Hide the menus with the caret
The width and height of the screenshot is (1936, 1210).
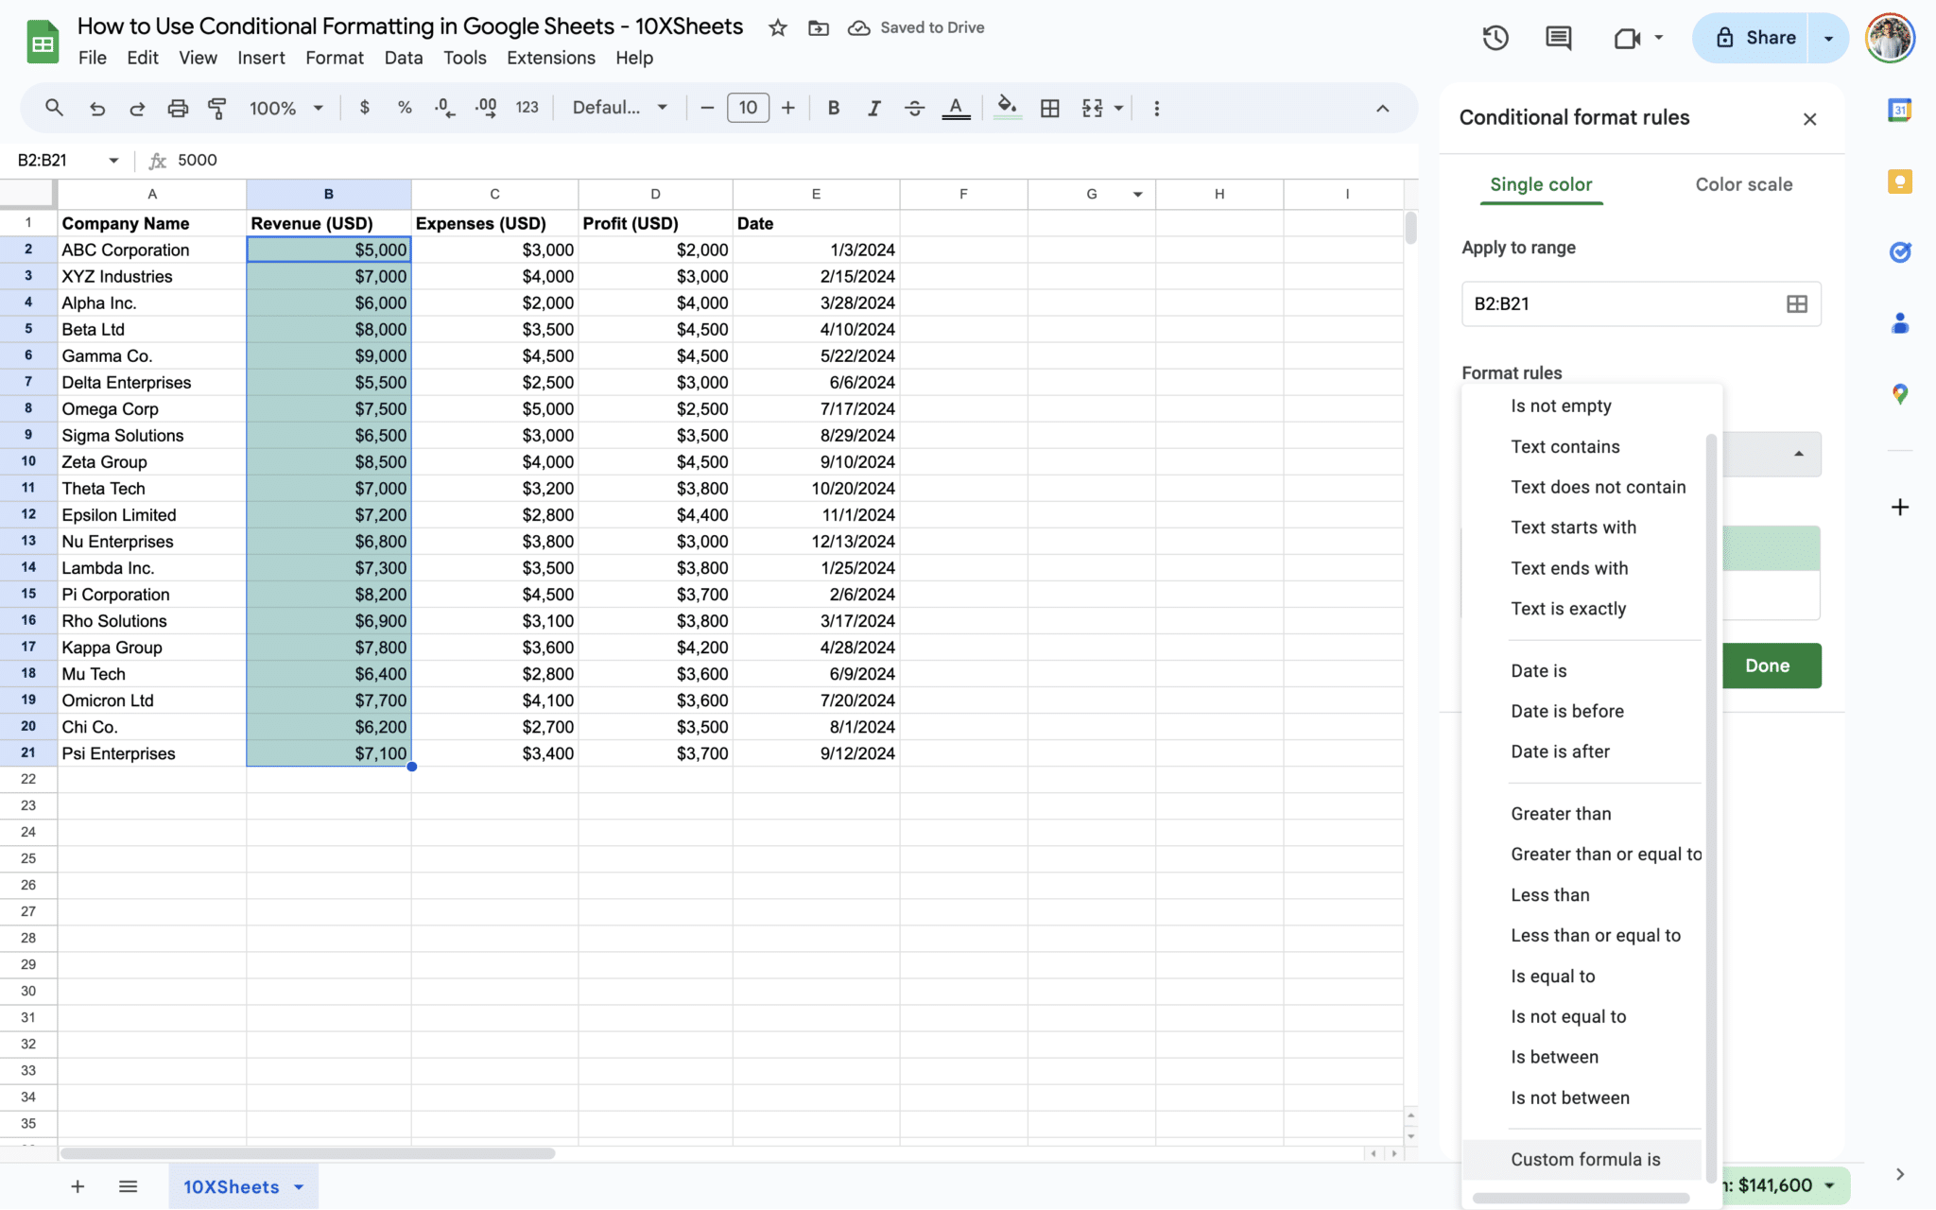pos(1382,108)
